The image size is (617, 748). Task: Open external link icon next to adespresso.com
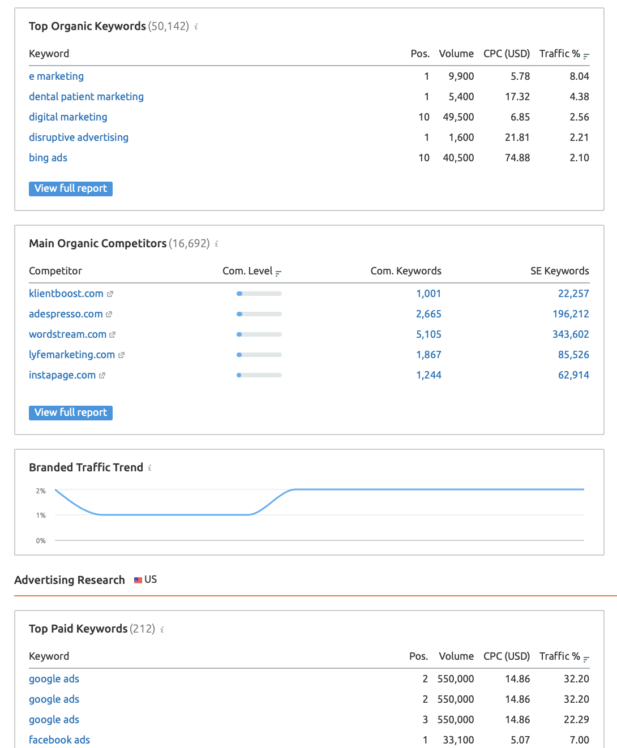tap(109, 315)
